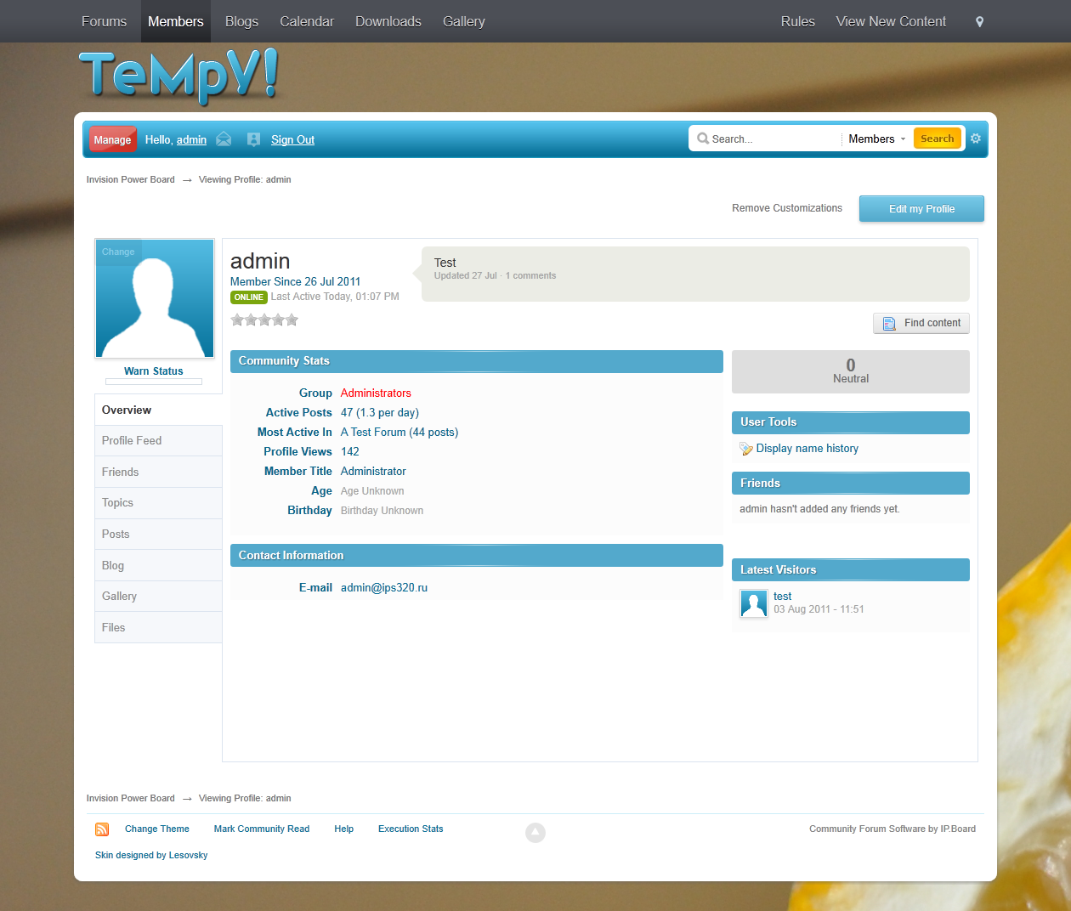1071x911 pixels.
Task: Click the Display name history icon
Action: coord(746,449)
